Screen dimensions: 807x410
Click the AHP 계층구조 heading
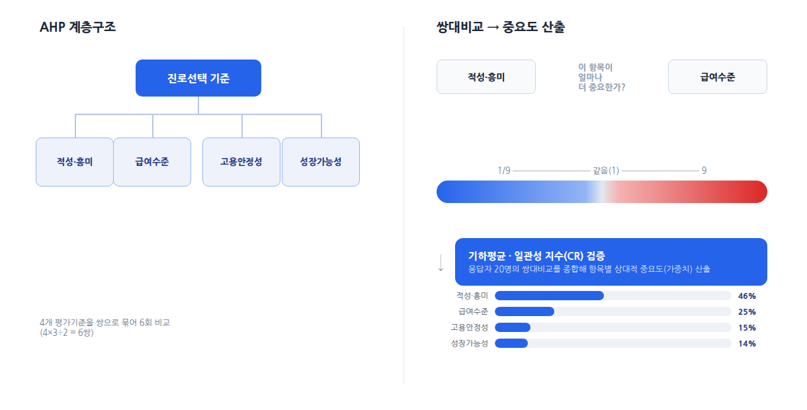click(78, 27)
